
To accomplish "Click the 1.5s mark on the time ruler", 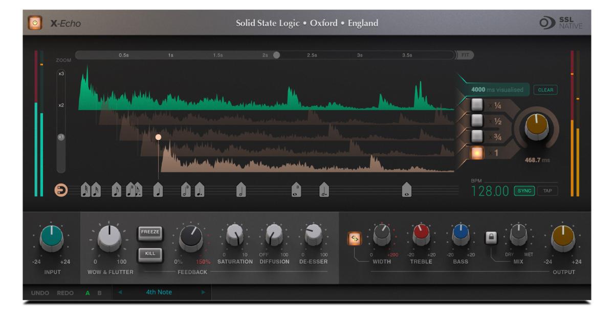I will coord(218,55).
